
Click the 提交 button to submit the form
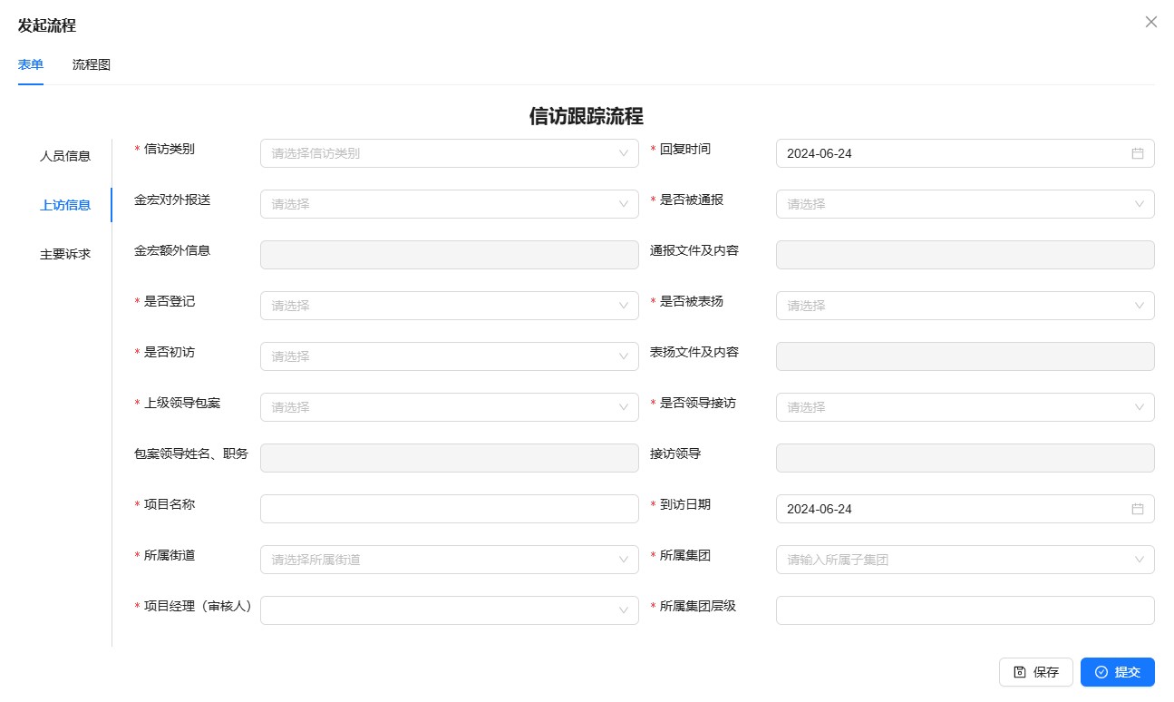1118,672
